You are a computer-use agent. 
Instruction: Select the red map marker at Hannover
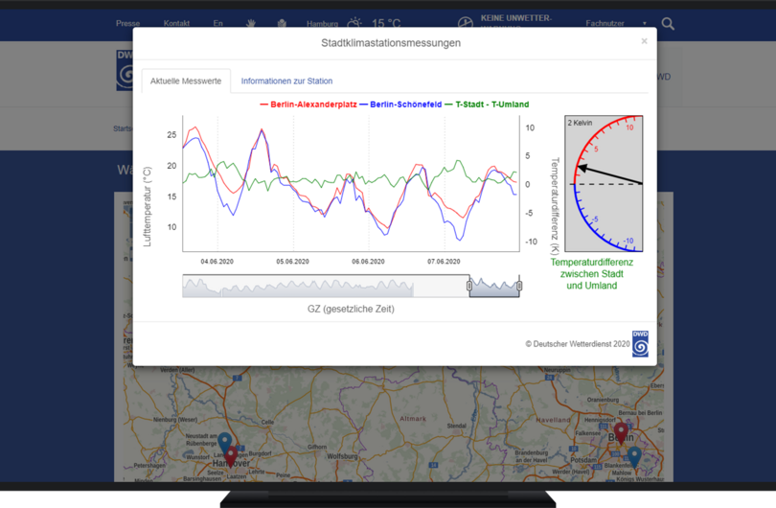click(231, 455)
